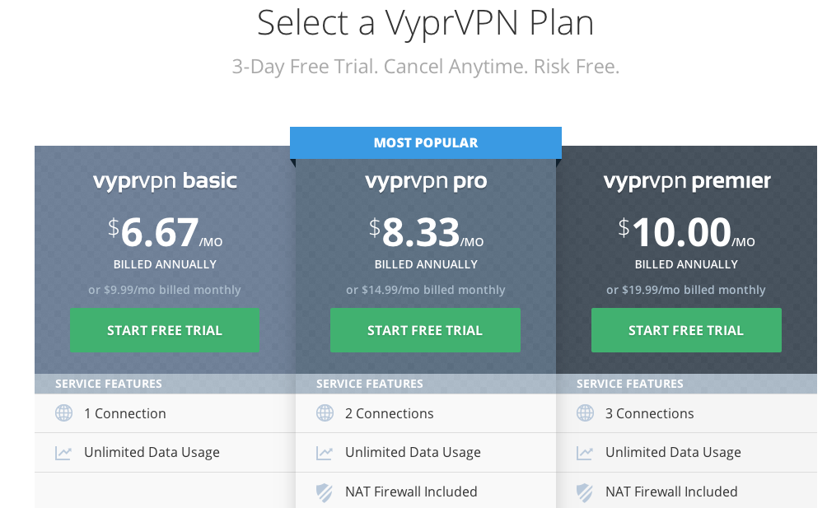Screen dimensions: 827x508
Task: Click NAT Firewall Included under pro plan
Action: (x=411, y=492)
